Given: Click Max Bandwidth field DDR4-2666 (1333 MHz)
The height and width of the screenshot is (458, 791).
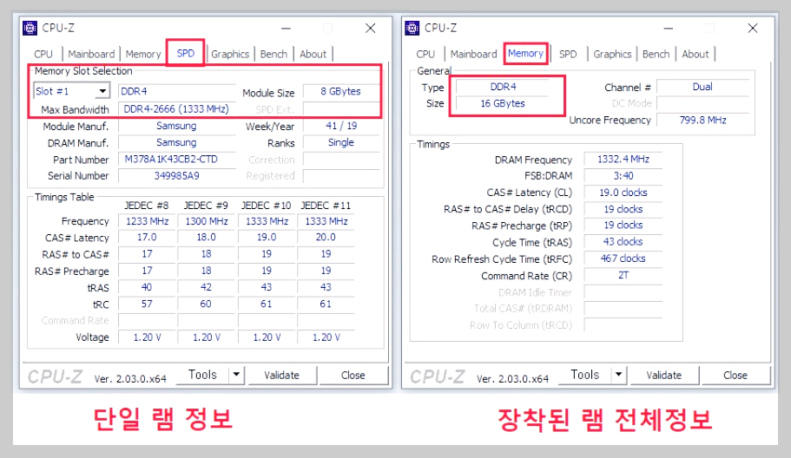Looking at the screenshot, I should click(176, 108).
